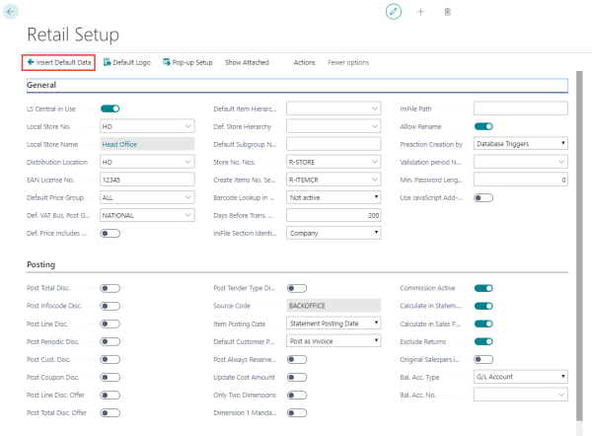Turn off Commission Active switch
The image size is (592, 436).
483,287
